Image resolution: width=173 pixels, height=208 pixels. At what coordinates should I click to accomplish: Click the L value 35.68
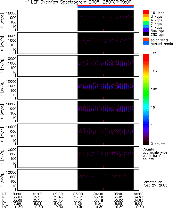[18, 200]
